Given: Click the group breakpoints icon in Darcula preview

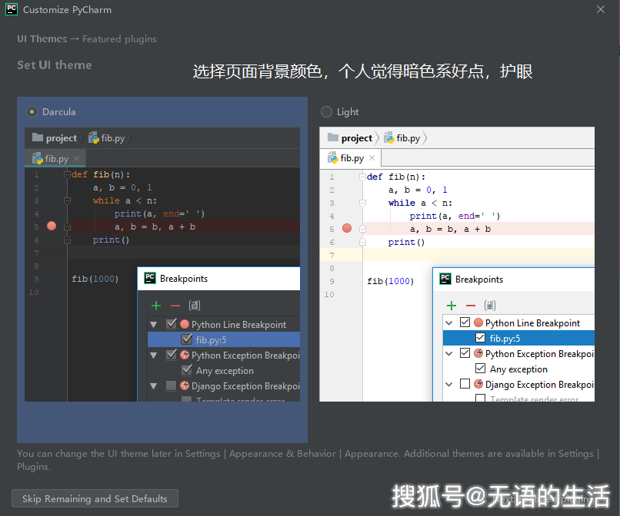Looking at the screenshot, I should [x=195, y=305].
